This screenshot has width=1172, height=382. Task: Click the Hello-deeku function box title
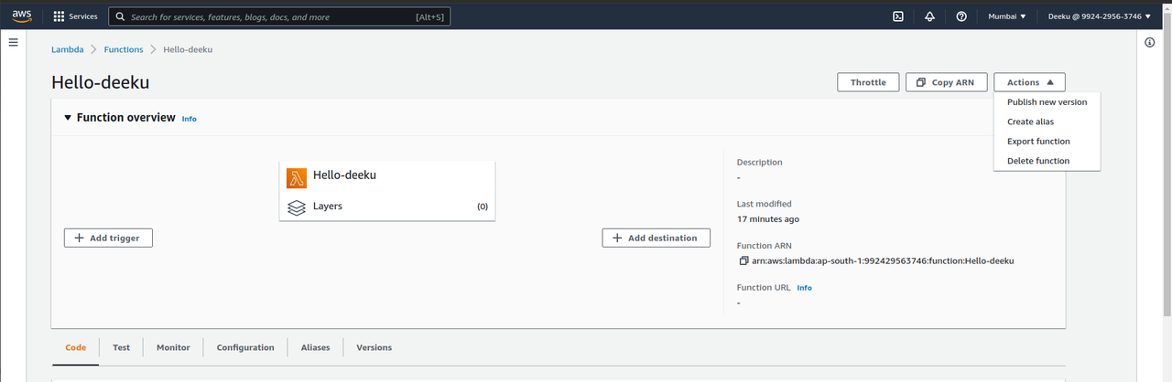[x=344, y=175]
